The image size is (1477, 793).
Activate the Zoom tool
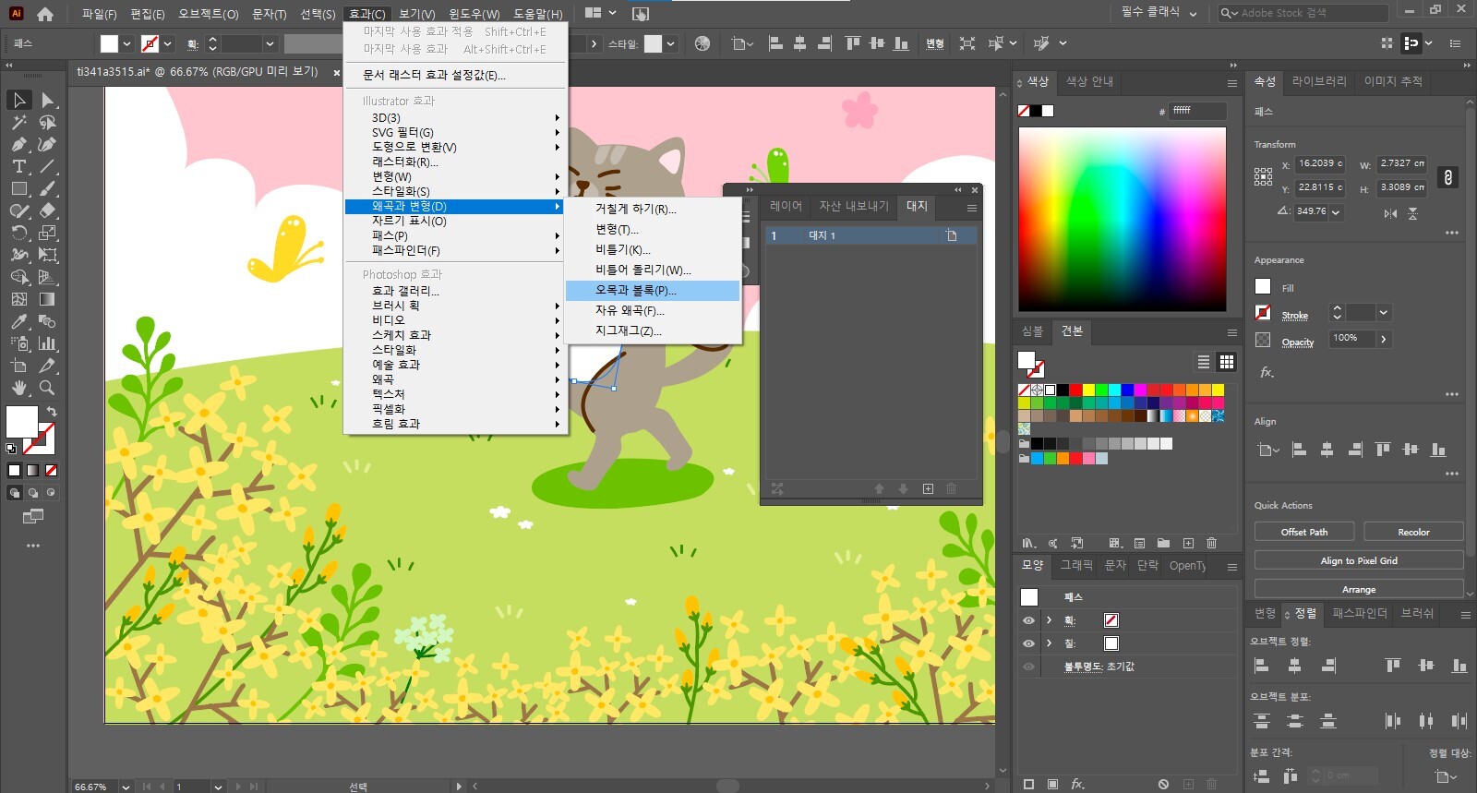pos(47,388)
